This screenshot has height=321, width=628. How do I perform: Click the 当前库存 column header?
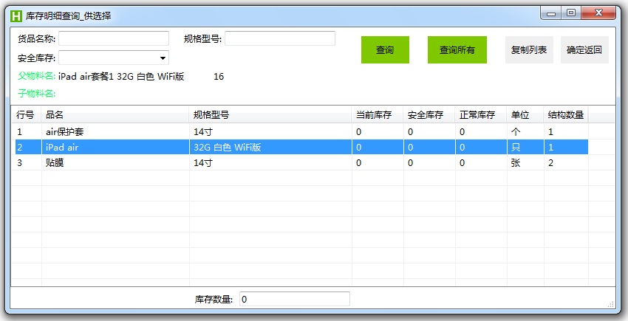(378, 115)
